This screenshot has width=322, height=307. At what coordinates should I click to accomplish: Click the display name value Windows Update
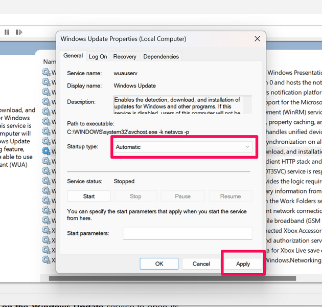pyautogui.click(x=135, y=85)
